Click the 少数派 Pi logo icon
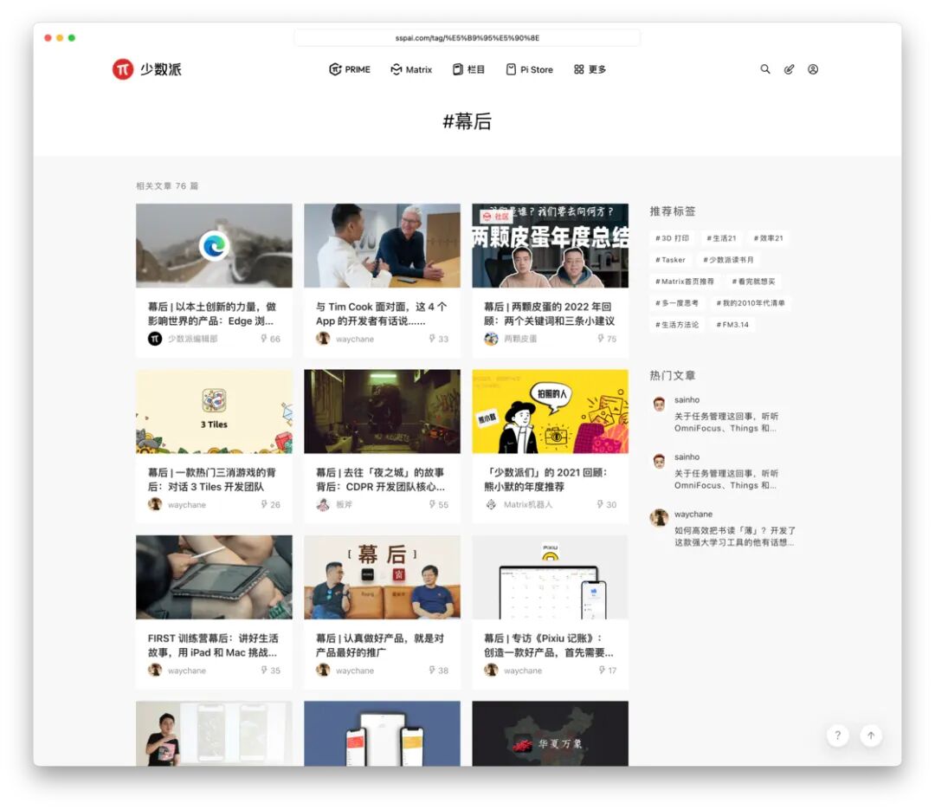The image size is (935, 810). (x=123, y=69)
